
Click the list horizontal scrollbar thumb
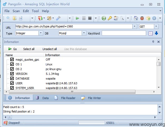point(72,92)
